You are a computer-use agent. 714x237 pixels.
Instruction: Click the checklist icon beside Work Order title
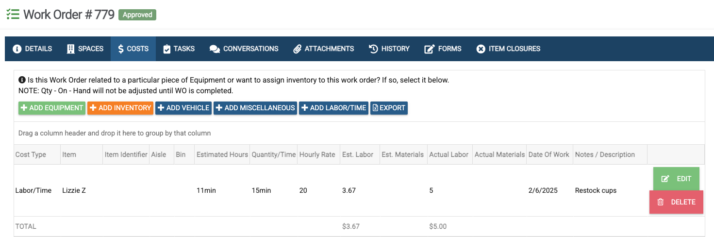tap(13, 14)
